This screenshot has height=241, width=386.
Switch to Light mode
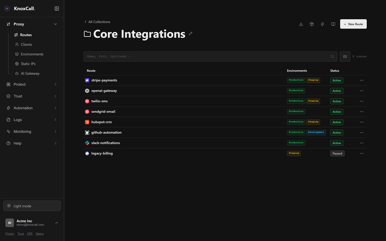32,206
